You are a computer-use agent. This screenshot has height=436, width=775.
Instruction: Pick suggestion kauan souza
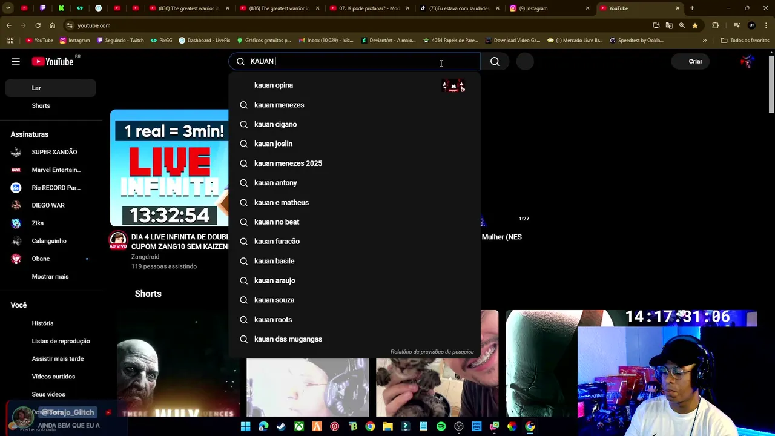click(354, 300)
